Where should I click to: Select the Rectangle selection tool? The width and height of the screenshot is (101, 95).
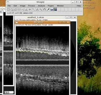coord(8,9)
